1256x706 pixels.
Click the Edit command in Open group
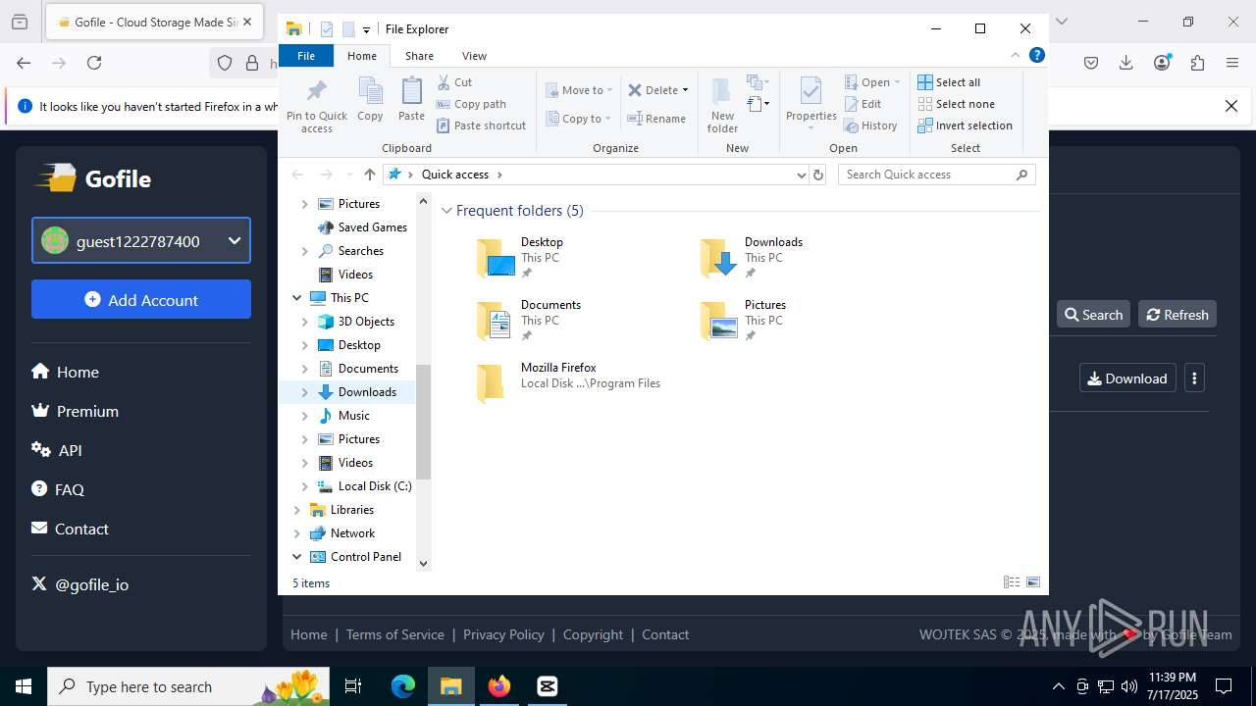point(863,104)
